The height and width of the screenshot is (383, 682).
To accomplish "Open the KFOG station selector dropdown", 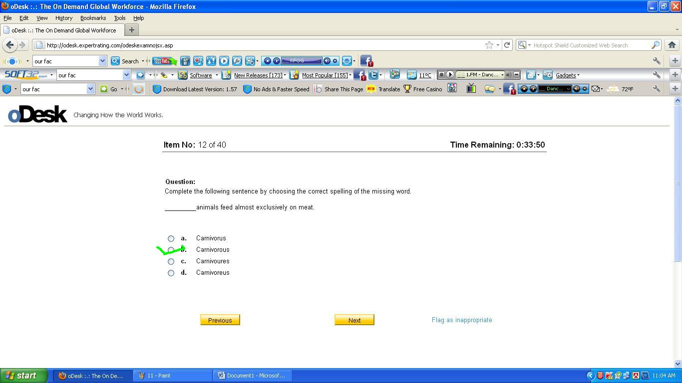I will click(319, 61).
